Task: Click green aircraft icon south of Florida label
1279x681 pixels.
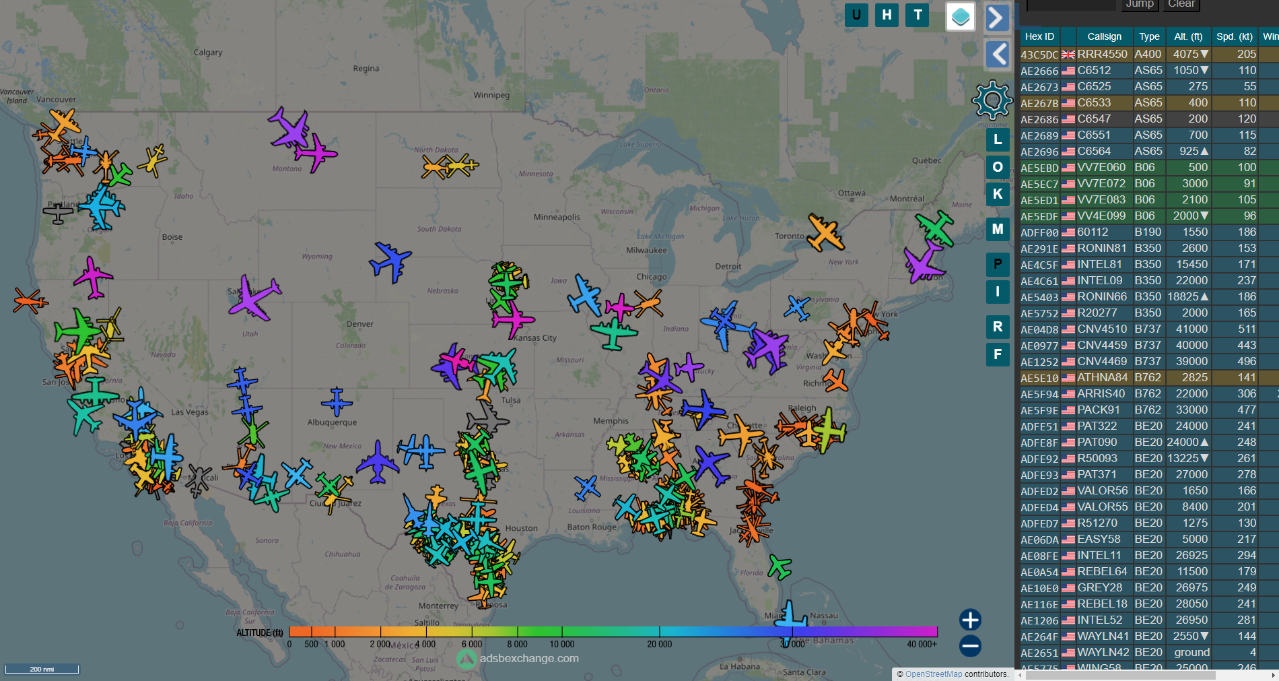Action: pos(780,566)
